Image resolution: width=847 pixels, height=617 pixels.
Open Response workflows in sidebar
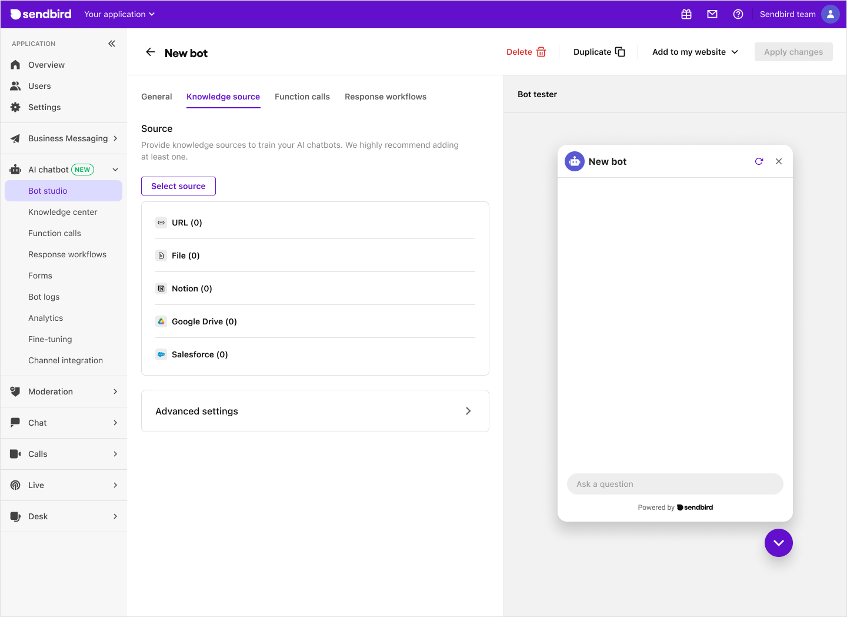point(68,254)
